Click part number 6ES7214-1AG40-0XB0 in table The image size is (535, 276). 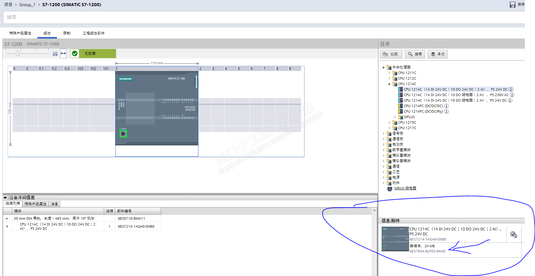coord(136,227)
